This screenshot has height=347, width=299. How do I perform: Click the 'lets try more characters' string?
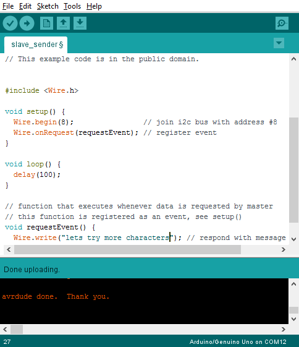tap(117, 238)
